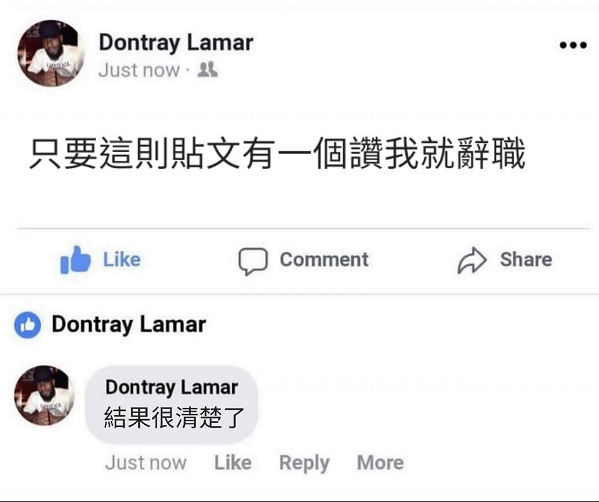Toggle Like on the comment
The image size is (599, 502).
233,463
